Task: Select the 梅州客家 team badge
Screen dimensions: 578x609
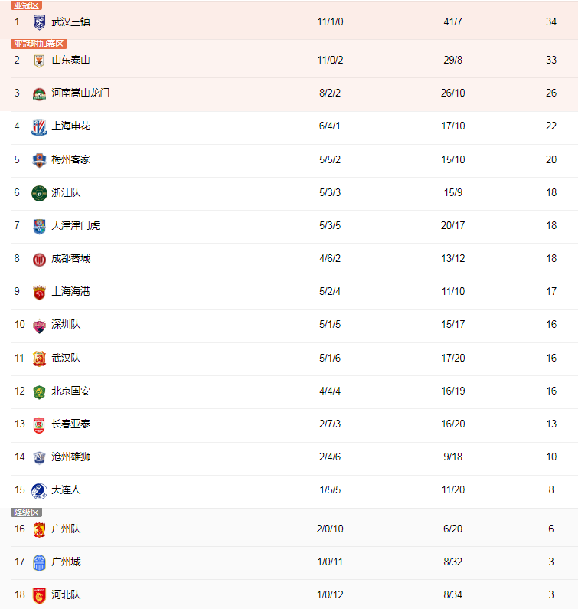Action: coord(39,160)
